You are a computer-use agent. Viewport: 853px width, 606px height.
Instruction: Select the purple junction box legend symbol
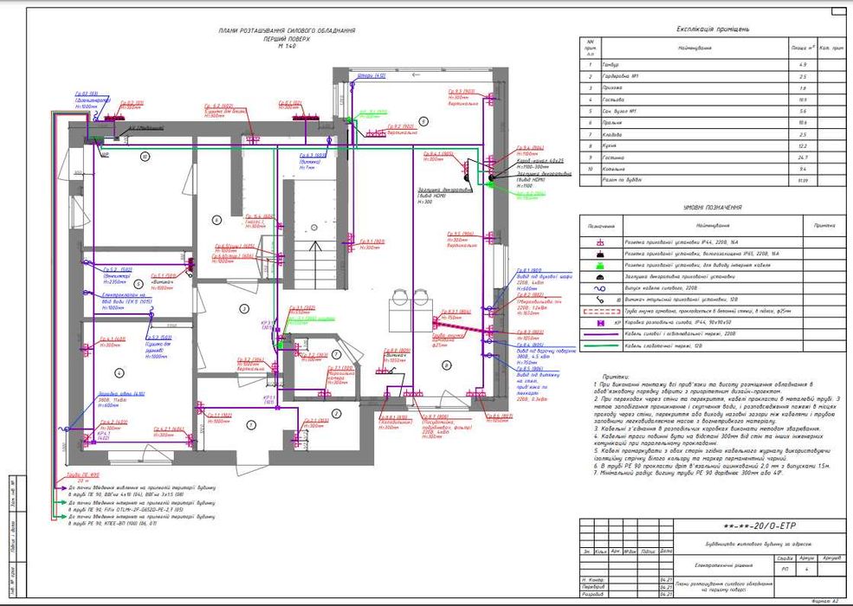601,323
